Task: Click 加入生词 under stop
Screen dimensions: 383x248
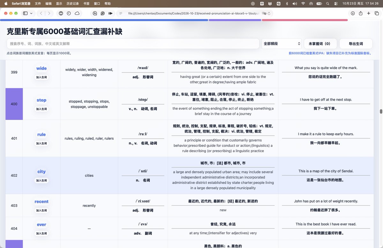Action: coord(41,109)
